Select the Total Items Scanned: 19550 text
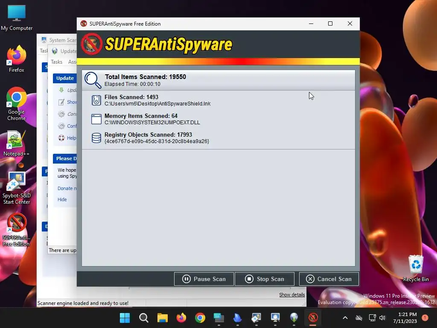437x328 pixels. pyautogui.click(x=145, y=77)
